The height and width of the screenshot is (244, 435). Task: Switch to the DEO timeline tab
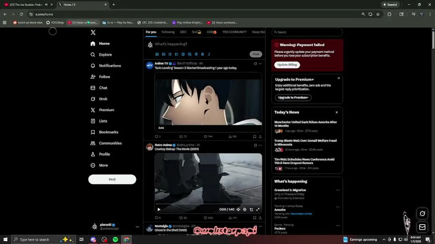coord(183,32)
